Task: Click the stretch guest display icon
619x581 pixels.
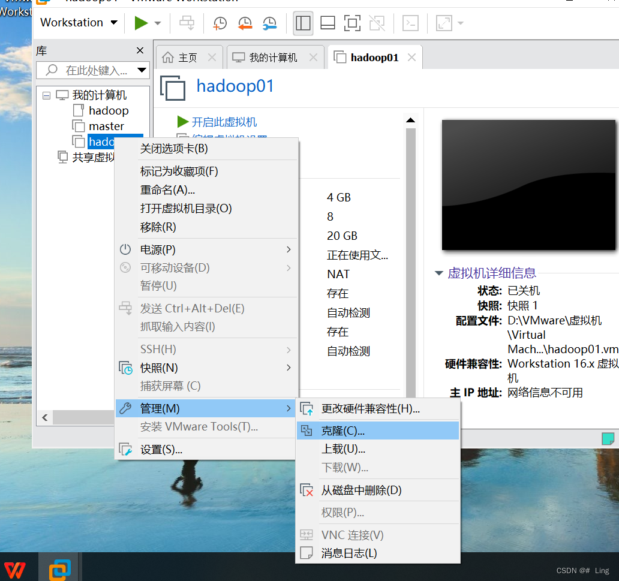Action: point(444,23)
